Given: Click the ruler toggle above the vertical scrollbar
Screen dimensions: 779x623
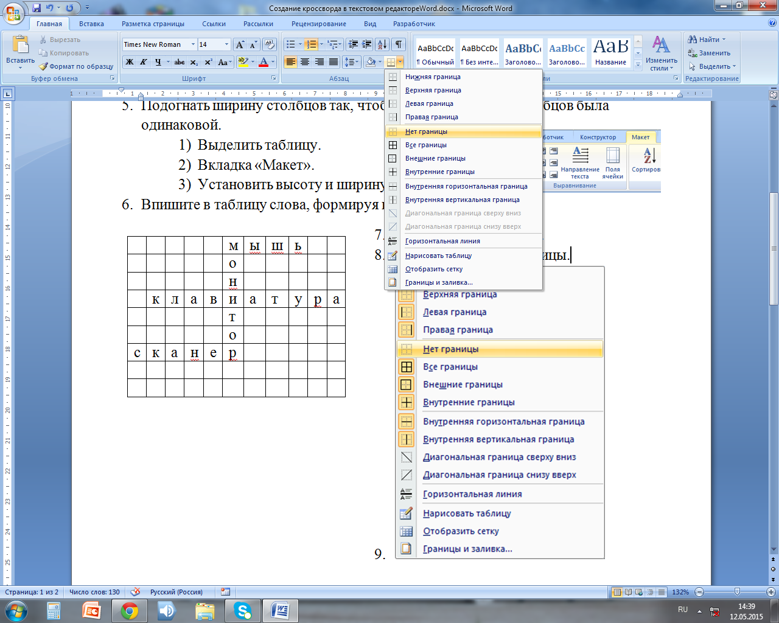Looking at the screenshot, I should (774, 94).
